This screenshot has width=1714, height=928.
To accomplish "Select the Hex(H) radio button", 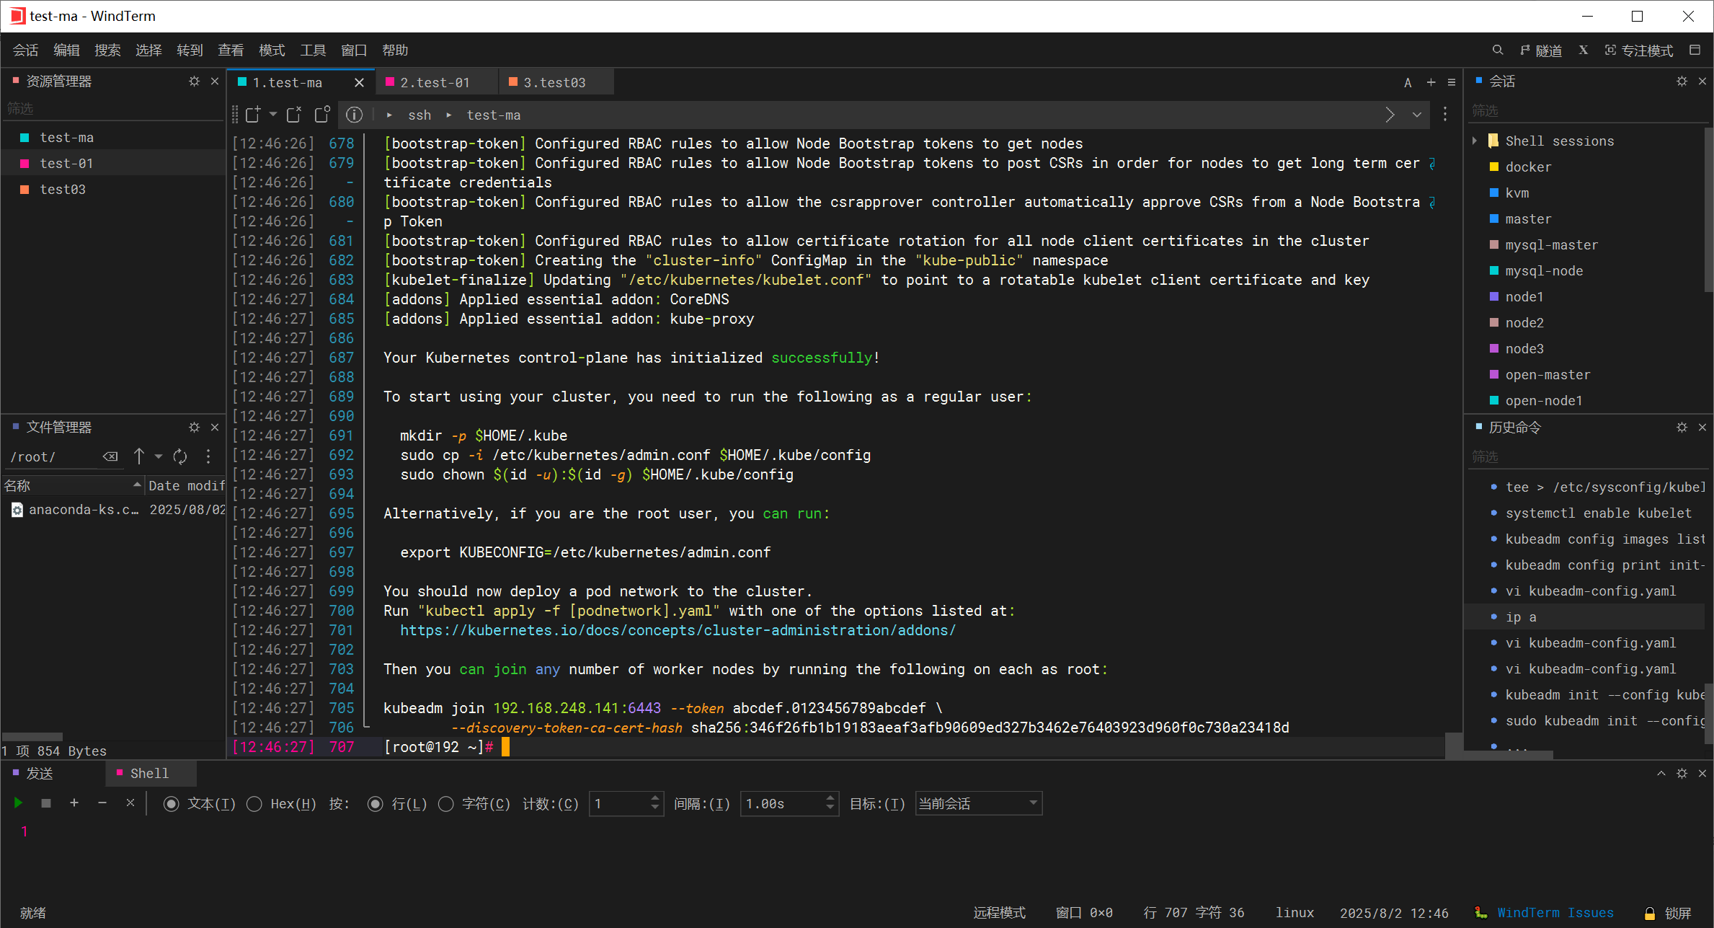I will point(254,804).
